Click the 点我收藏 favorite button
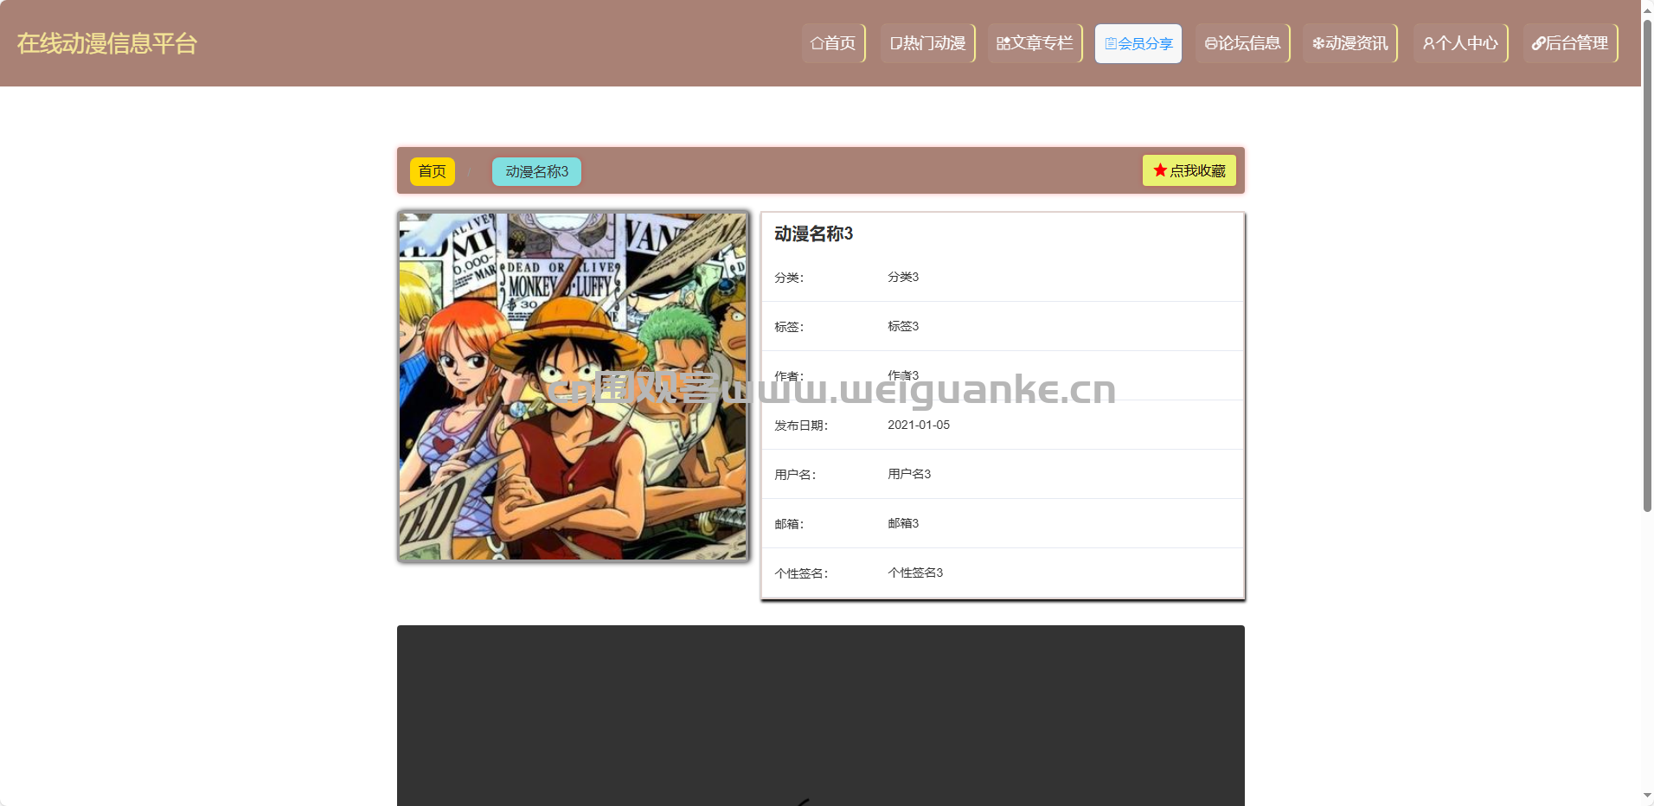Image resolution: width=1654 pixels, height=806 pixels. (1189, 170)
